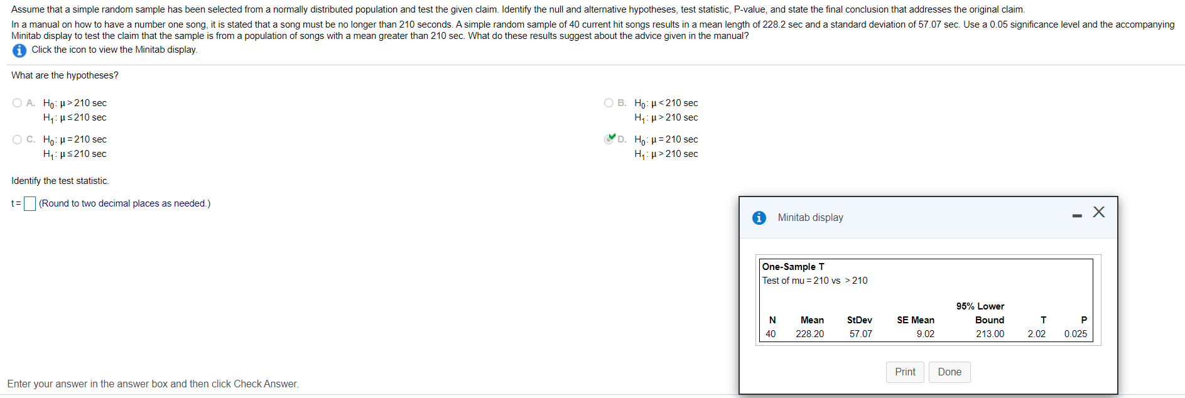This screenshot has height=398, width=1185.
Task: Click the P value 0.025 in the table
Action: tap(1076, 334)
